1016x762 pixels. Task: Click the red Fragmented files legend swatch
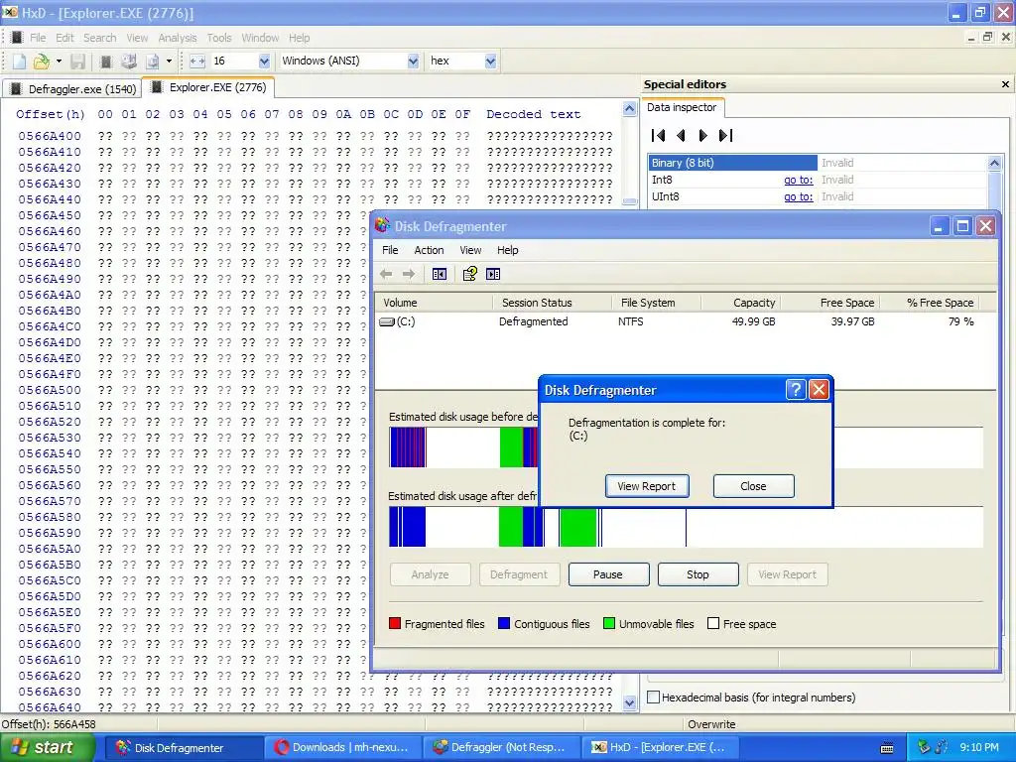(395, 623)
